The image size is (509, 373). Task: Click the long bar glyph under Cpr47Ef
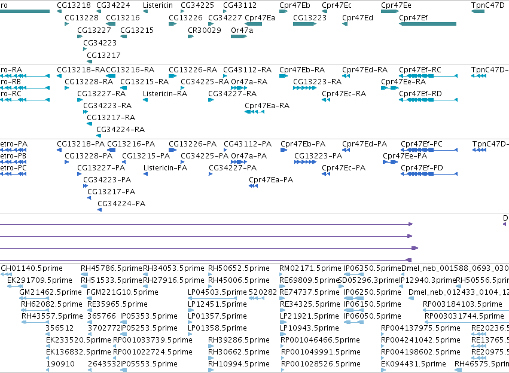click(428, 24)
